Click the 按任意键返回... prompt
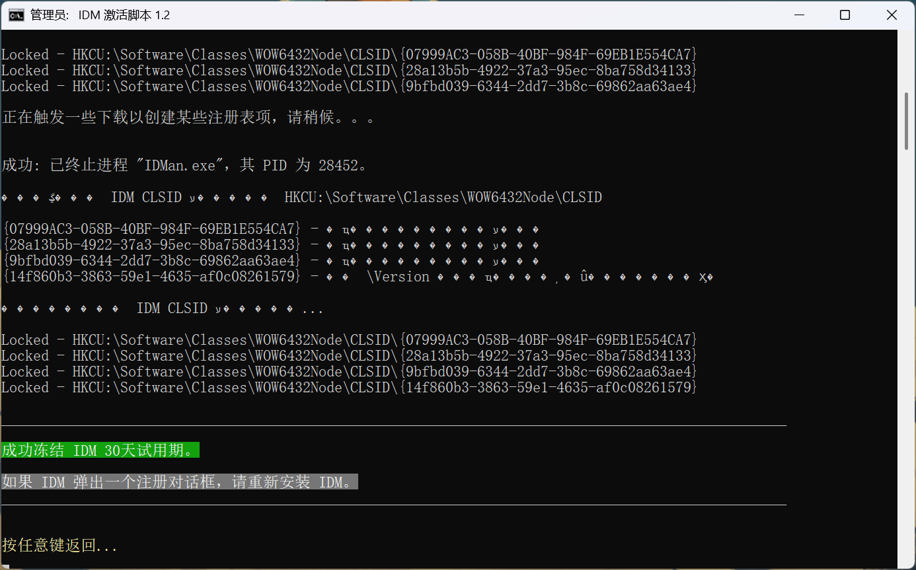This screenshot has width=916, height=570. click(60, 546)
